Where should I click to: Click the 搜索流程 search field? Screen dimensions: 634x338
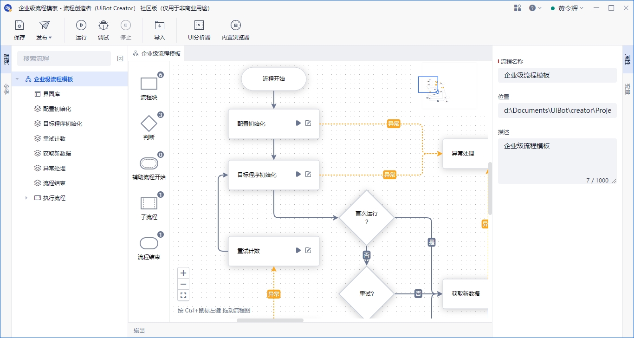(x=64, y=58)
